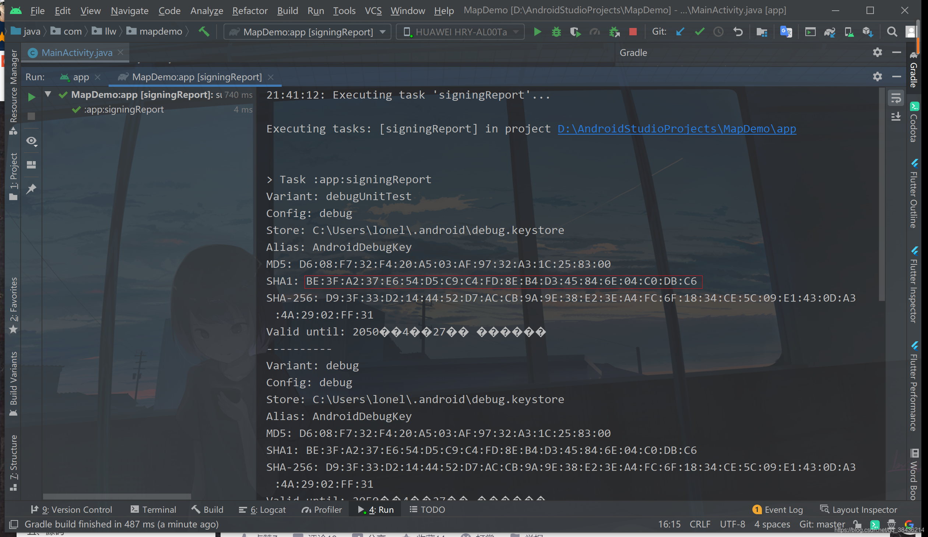Open the Analyze menu
Screen dimensions: 928x537
click(207, 11)
